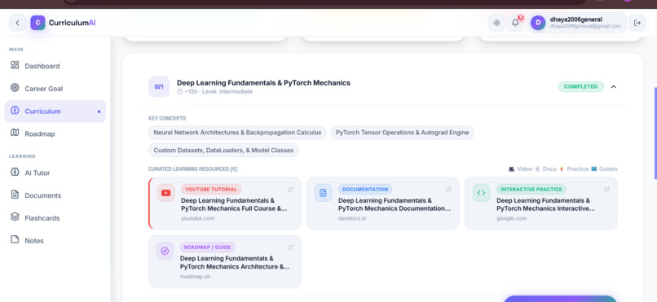The width and height of the screenshot is (657, 302).
Task: Open the Roadmap / Guide resource card
Action: (x=225, y=261)
